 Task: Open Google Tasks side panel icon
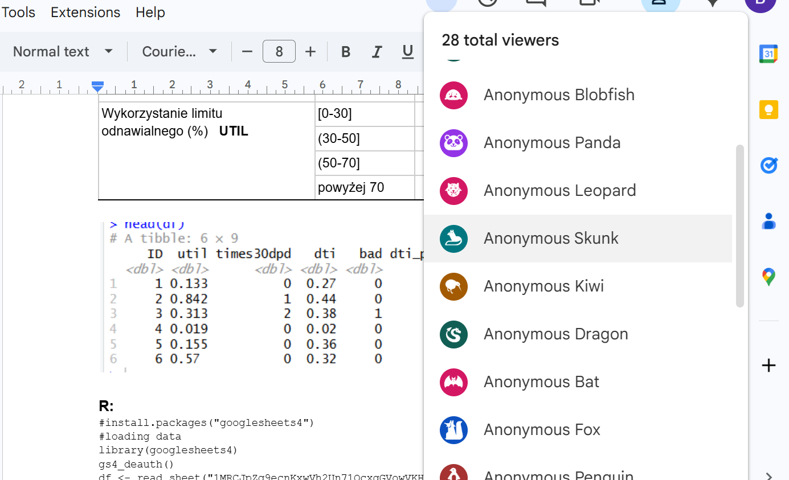tap(768, 165)
